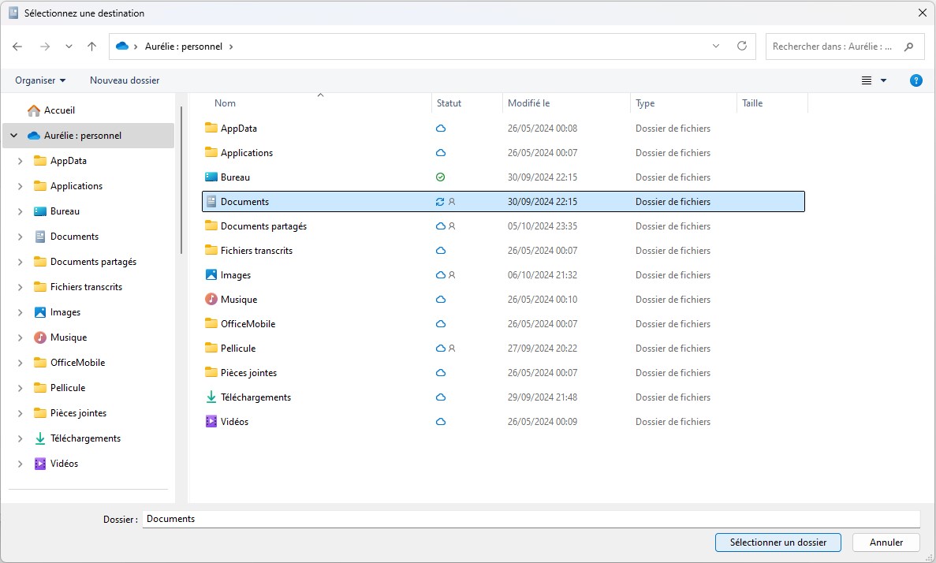Click the Téléchargements icon in the sidebar tree
The image size is (936, 563).
(x=40, y=438)
